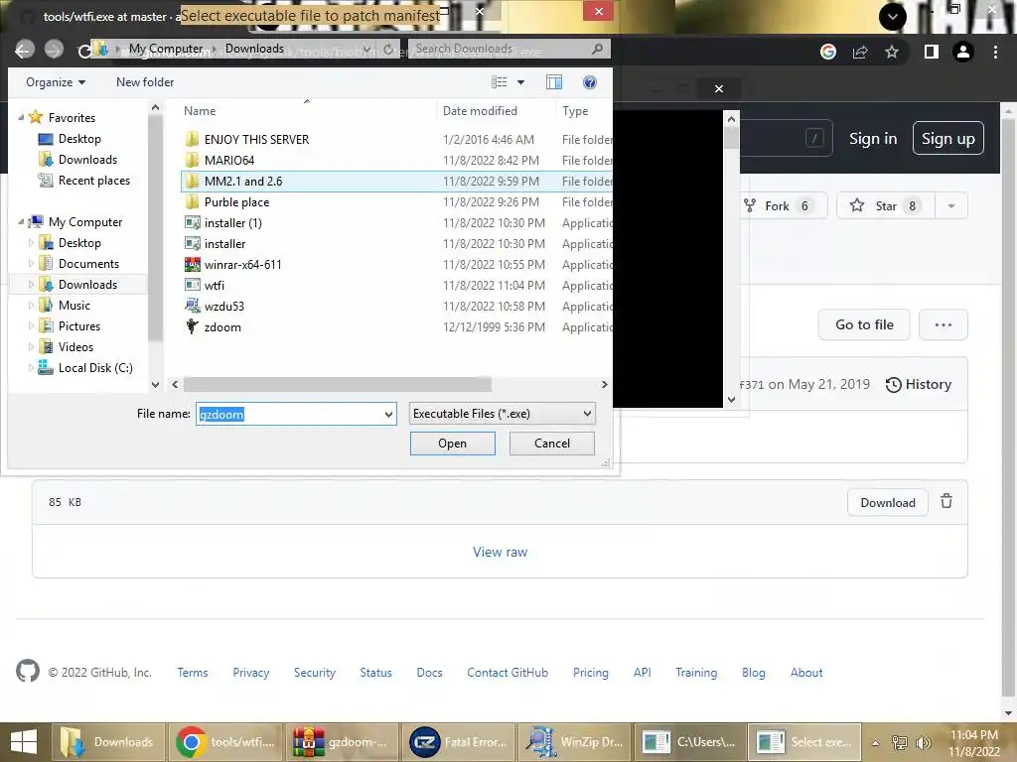Click the File name input field

296,414
